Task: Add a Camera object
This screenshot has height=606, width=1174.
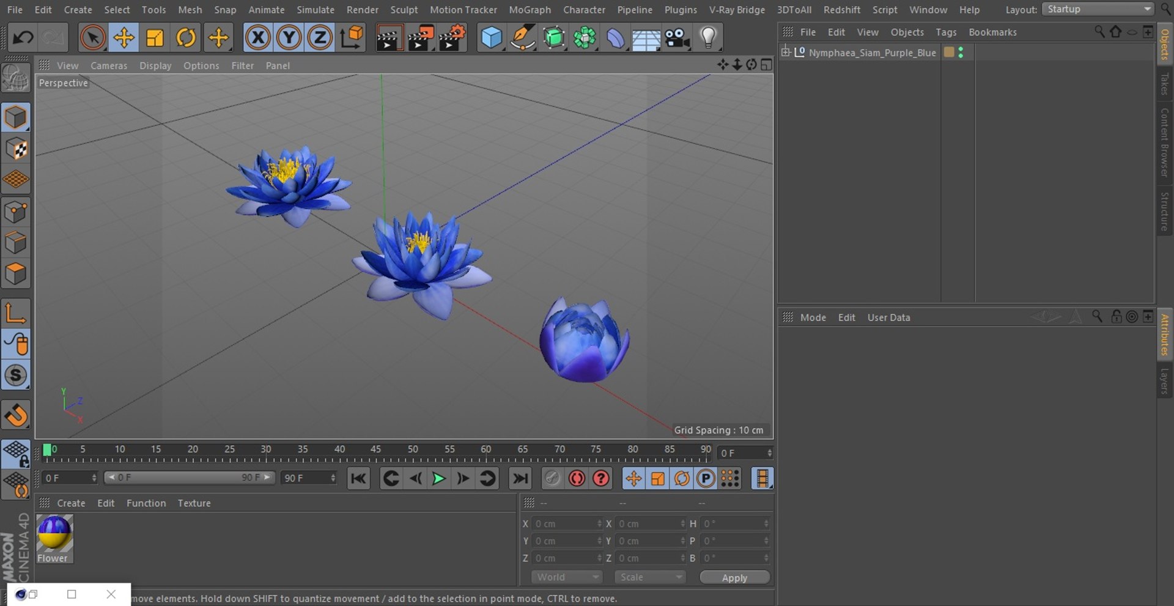Action: [677, 38]
